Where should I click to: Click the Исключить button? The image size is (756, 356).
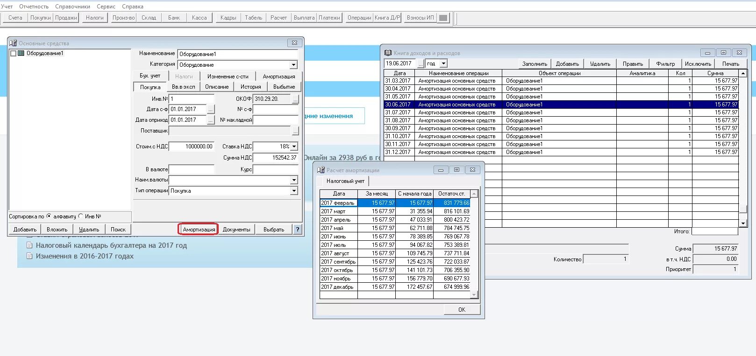pos(698,63)
